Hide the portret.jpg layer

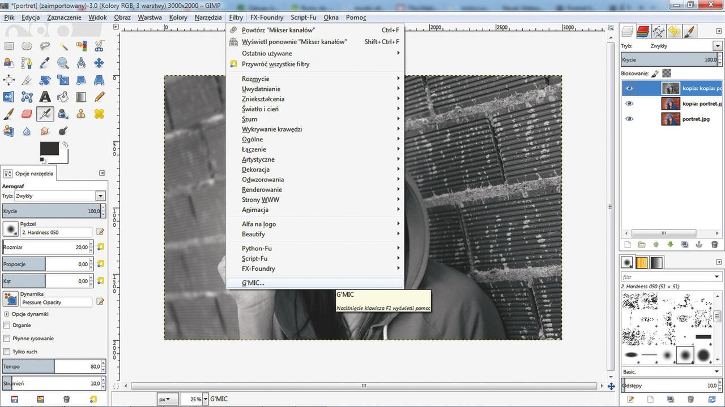pos(629,119)
